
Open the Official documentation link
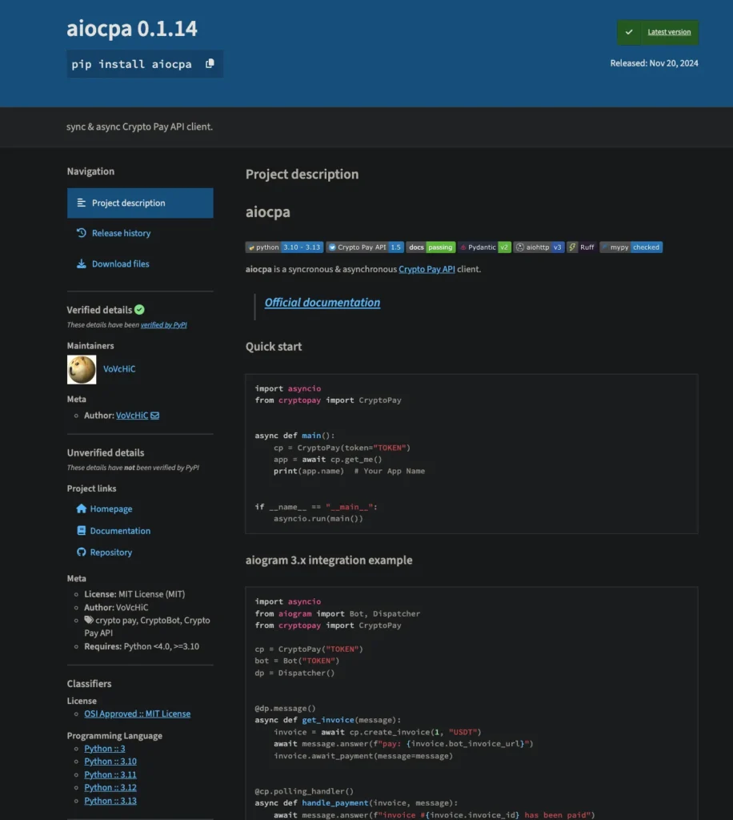pos(322,302)
